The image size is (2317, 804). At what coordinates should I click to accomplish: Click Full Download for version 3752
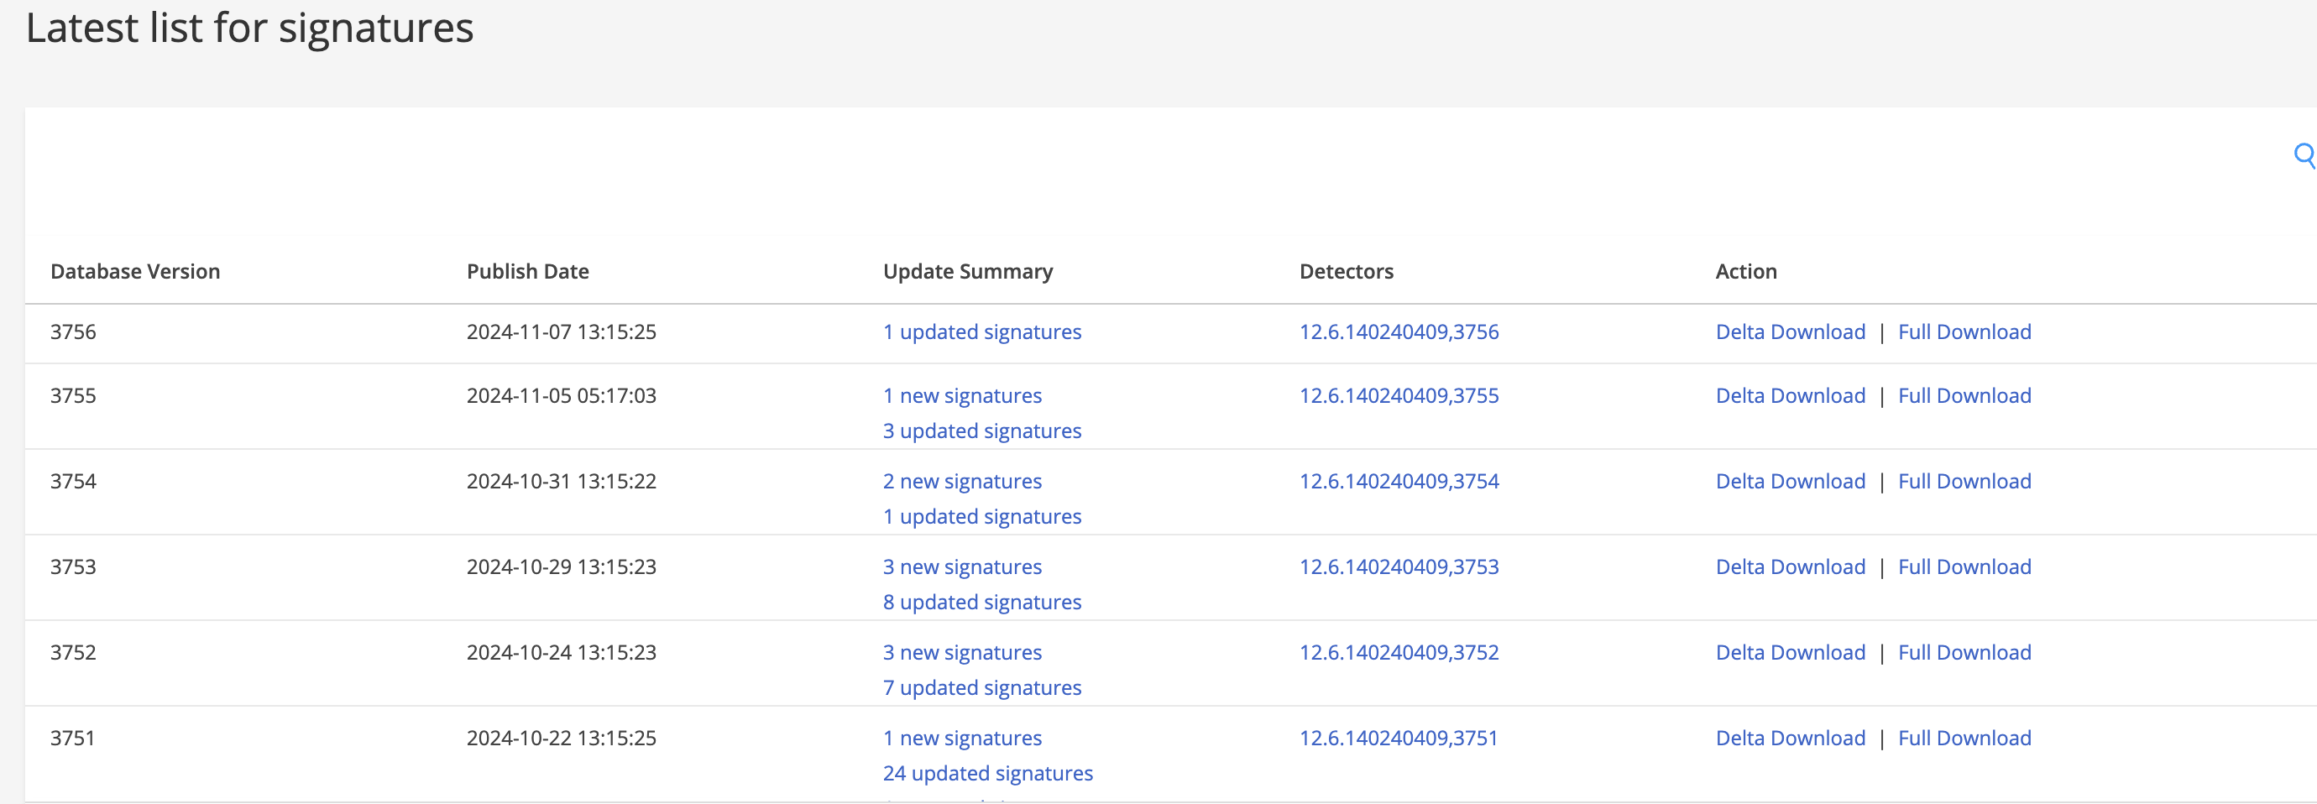click(1965, 652)
